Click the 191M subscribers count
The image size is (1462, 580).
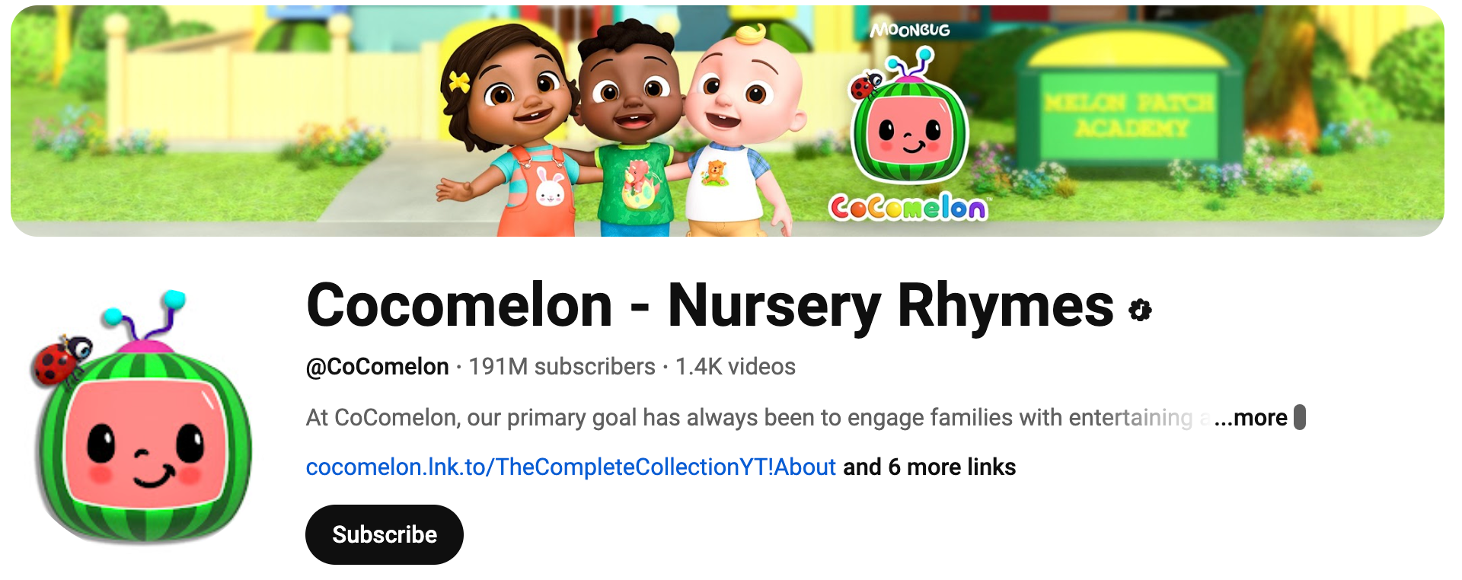point(562,367)
